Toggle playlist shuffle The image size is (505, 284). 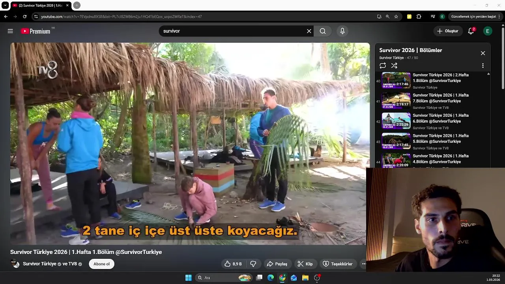[394, 65]
